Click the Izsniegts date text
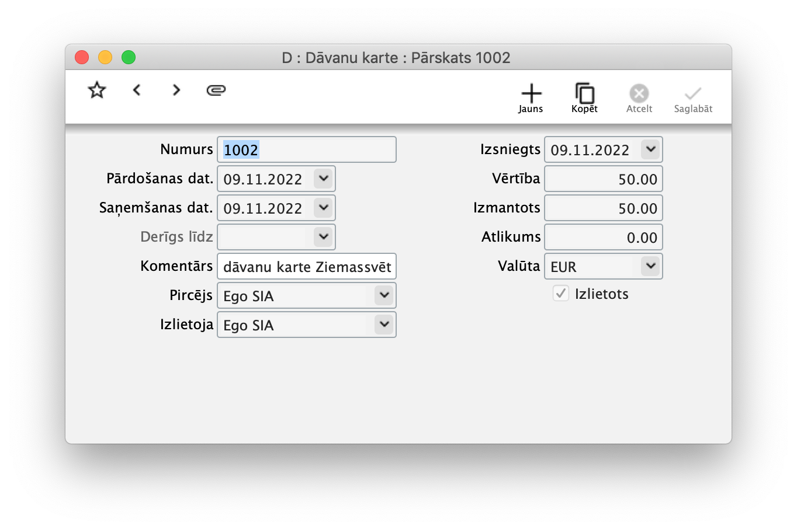 [590, 150]
